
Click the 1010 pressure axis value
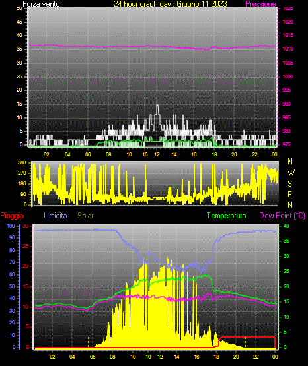point(288,49)
